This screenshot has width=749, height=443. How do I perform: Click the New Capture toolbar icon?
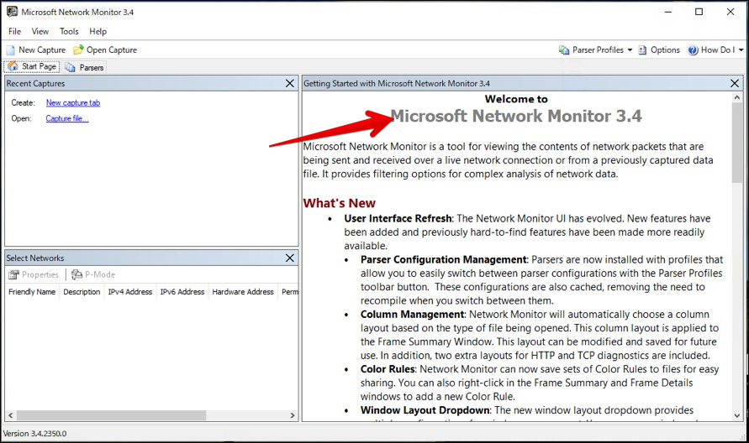[x=10, y=50]
